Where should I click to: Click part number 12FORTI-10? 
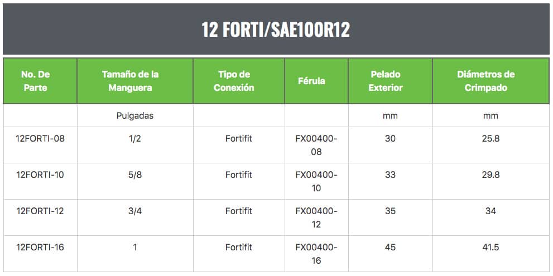(40, 175)
